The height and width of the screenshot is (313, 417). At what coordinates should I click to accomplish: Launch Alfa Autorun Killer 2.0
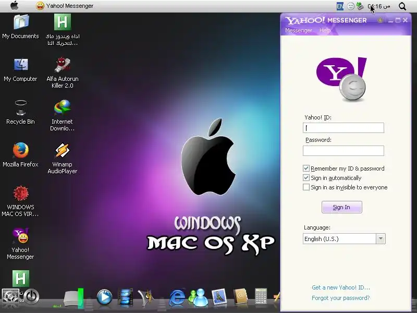point(63,73)
